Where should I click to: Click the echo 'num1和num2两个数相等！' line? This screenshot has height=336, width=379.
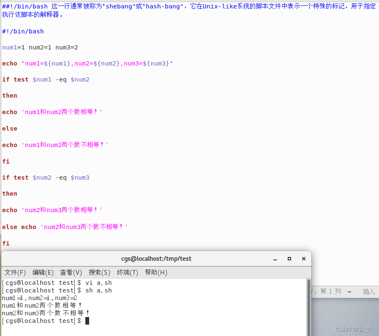[x=52, y=112]
